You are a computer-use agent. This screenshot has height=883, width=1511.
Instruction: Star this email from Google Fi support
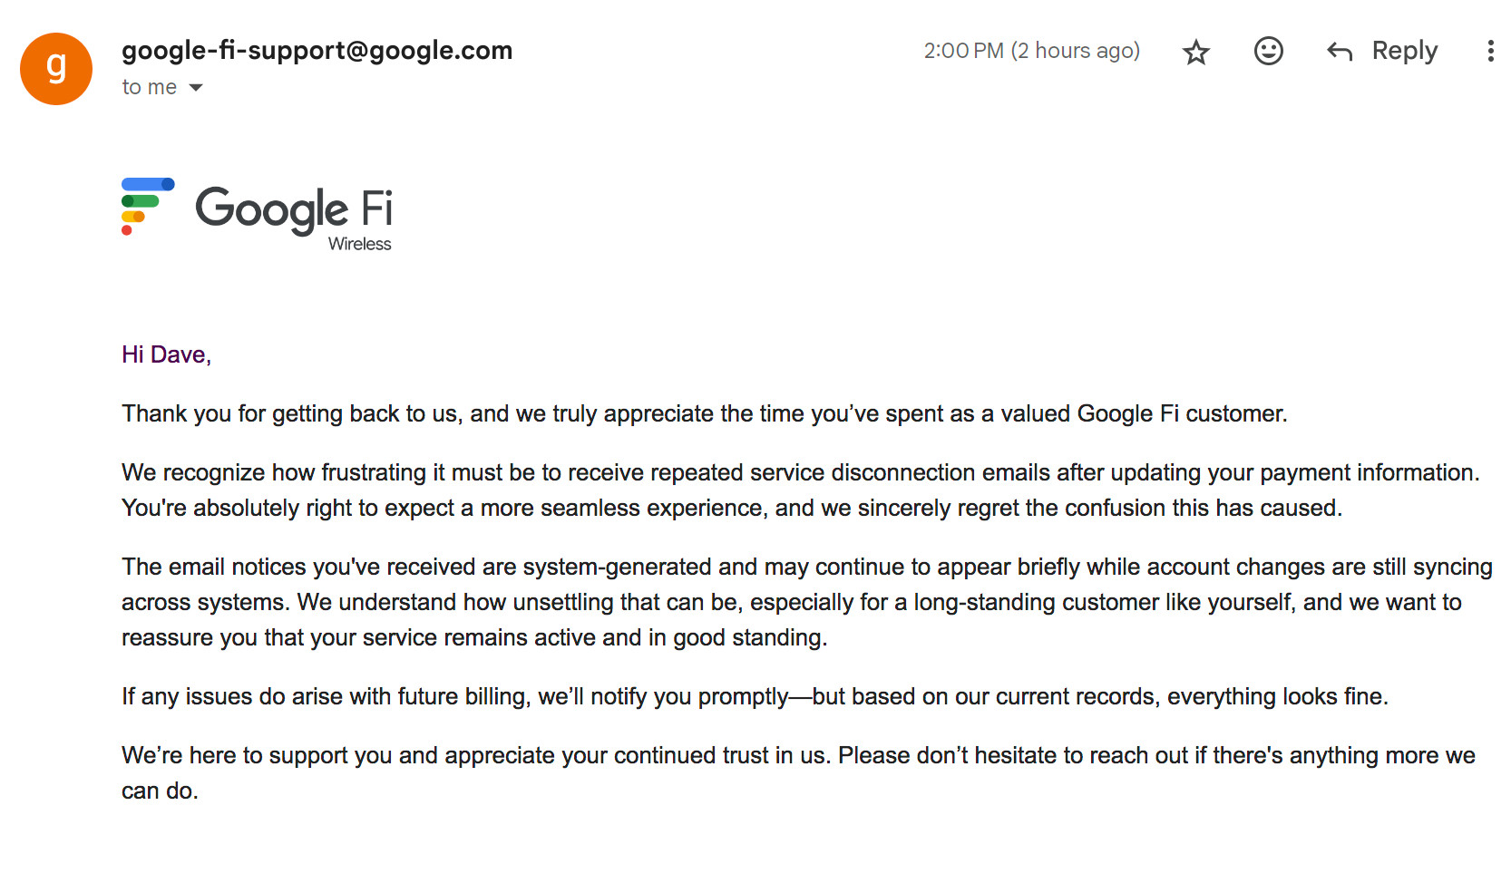click(x=1195, y=52)
